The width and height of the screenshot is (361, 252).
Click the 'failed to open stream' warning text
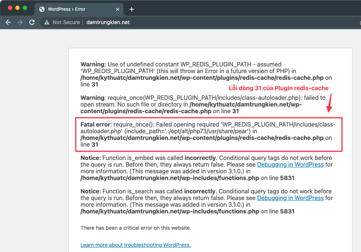click(x=203, y=104)
